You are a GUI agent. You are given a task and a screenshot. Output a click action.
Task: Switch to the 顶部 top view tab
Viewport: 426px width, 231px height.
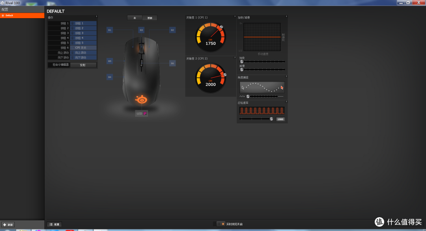(150, 18)
